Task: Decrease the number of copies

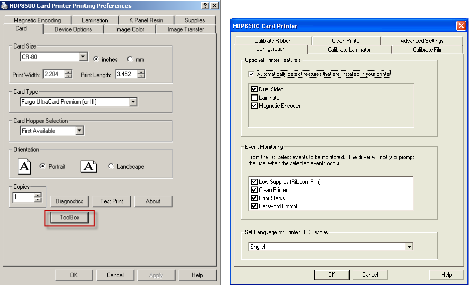Action: click(x=38, y=200)
